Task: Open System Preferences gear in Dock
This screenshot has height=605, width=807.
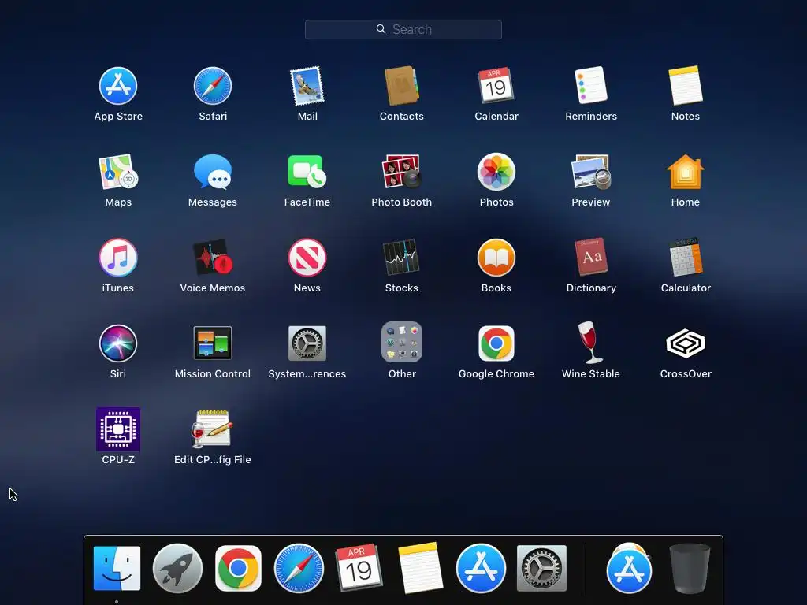Action: [x=541, y=569]
